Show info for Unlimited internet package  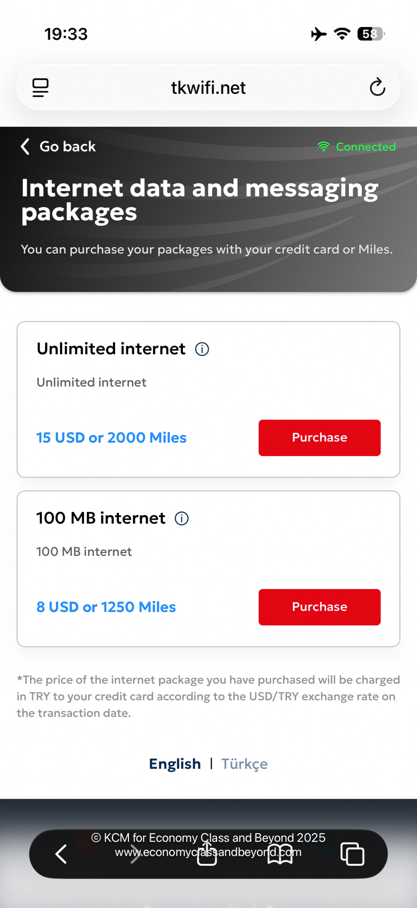click(202, 349)
